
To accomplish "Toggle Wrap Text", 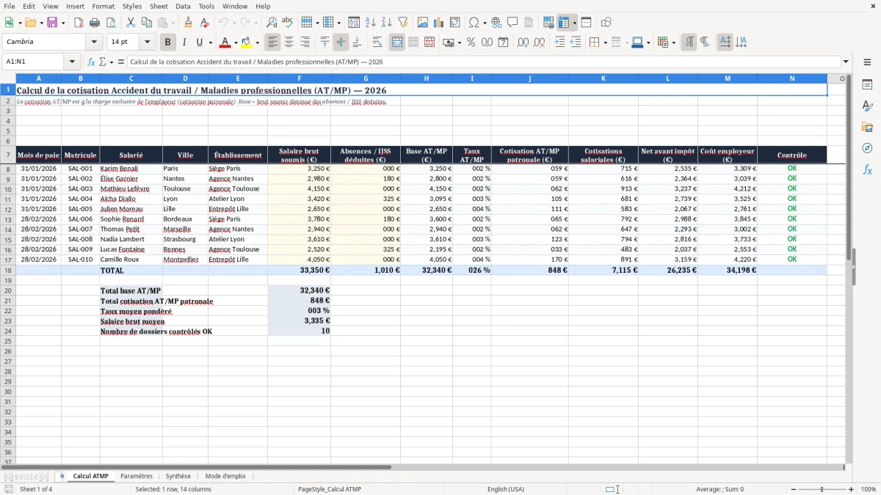I will click(x=377, y=43).
